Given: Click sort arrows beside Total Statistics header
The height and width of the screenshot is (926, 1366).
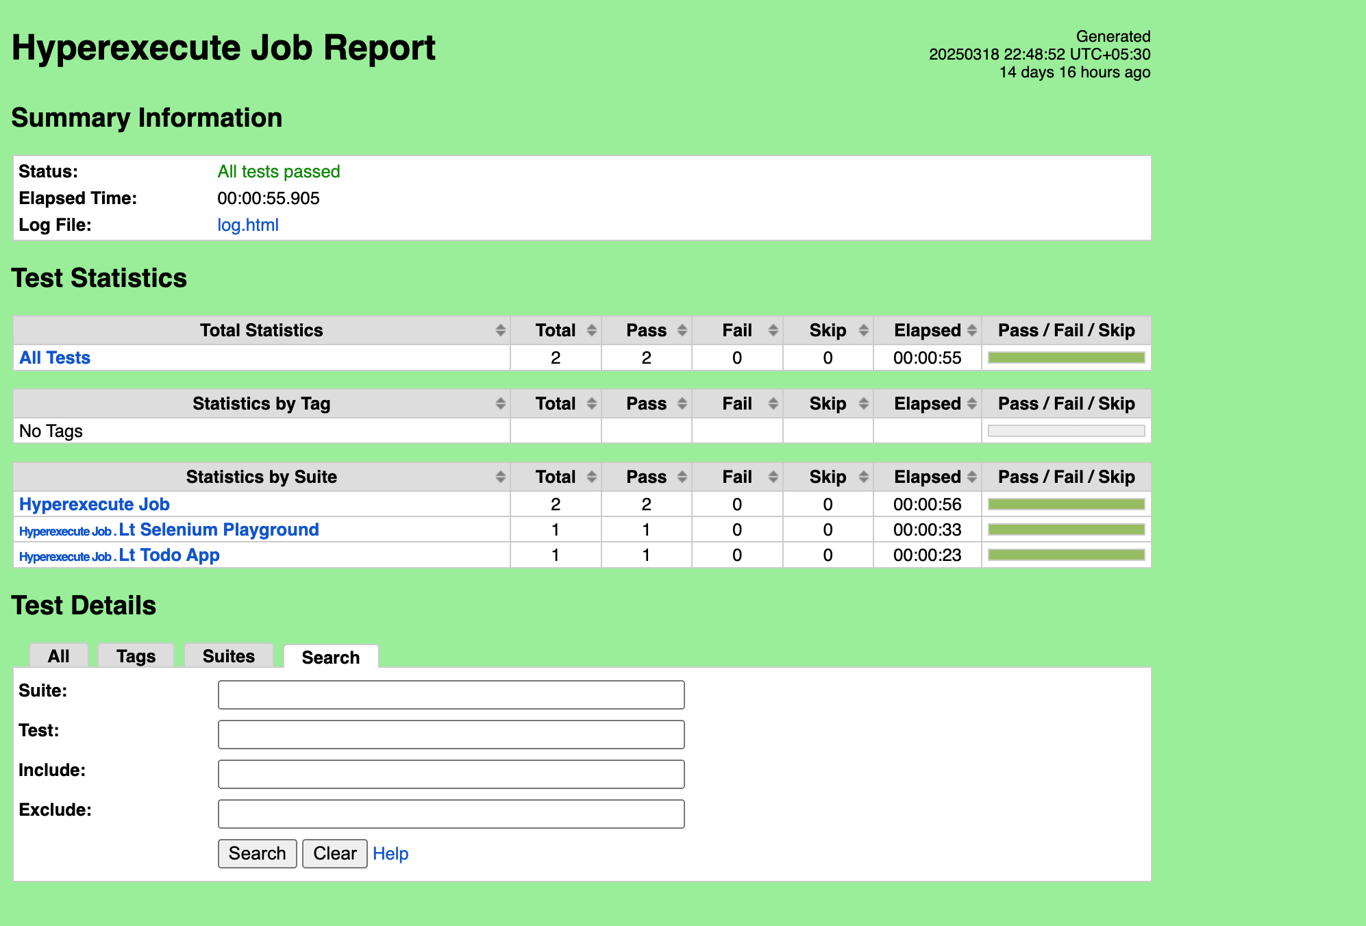Looking at the screenshot, I should (501, 331).
